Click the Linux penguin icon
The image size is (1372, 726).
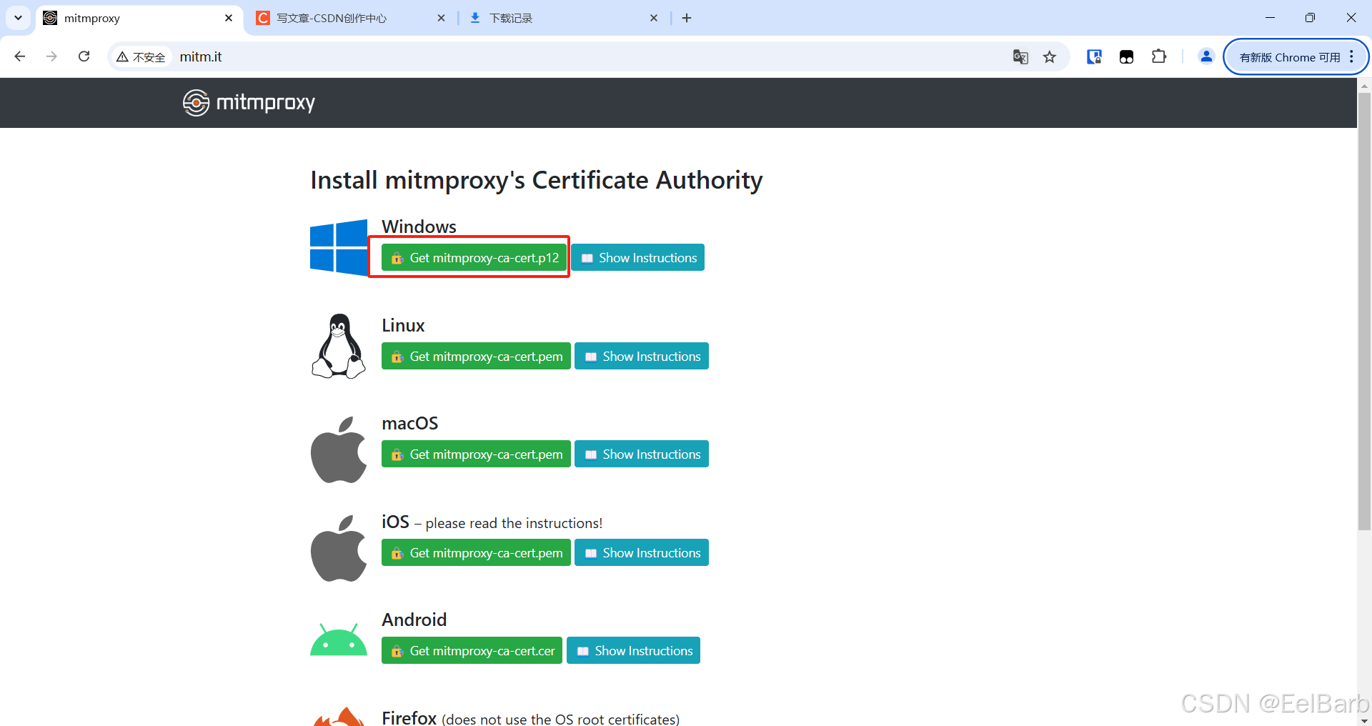tap(339, 346)
